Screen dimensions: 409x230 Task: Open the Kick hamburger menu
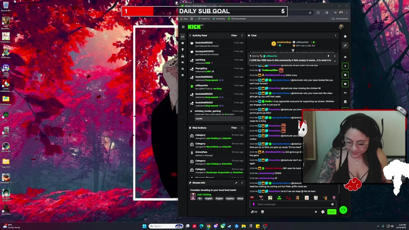pyautogui.click(x=183, y=27)
